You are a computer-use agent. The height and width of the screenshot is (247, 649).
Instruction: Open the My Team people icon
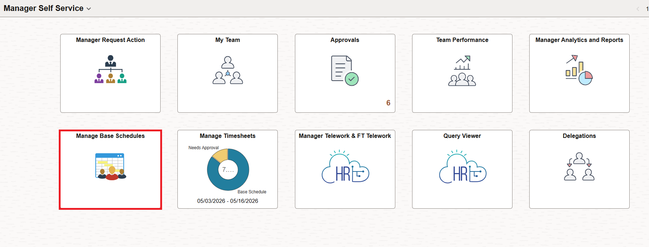click(x=228, y=70)
